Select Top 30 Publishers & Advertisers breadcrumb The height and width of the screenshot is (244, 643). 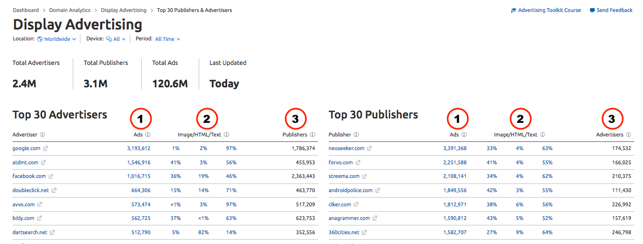[x=194, y=10]
